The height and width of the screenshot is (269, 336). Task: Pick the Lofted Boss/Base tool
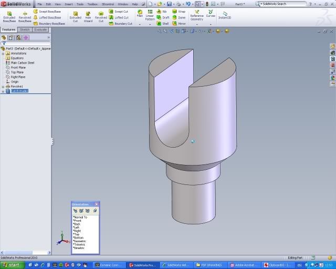(x=48, y=17)
